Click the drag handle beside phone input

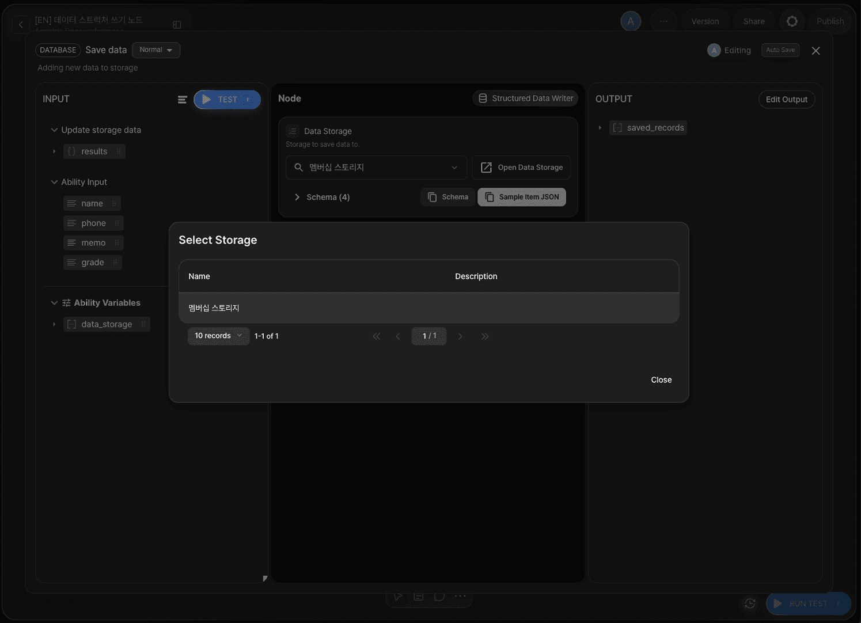(117, 223)
